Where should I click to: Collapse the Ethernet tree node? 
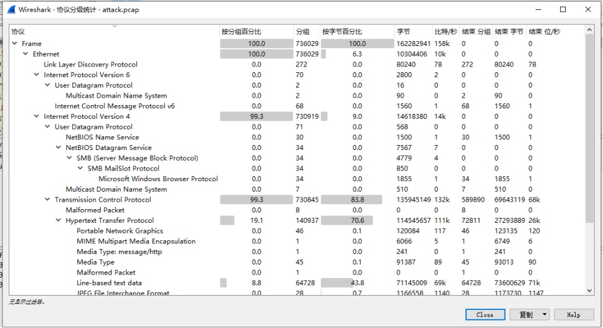coord(26,54)
